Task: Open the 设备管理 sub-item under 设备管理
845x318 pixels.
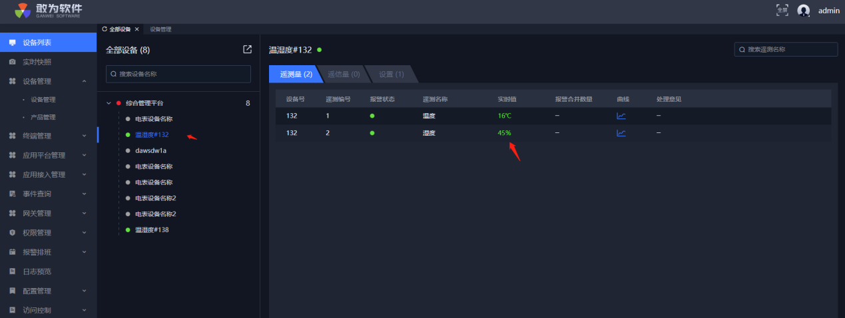Action: [x=43, y=100]
